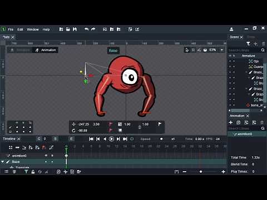267x200 pixels.
Task: Select the pointer tool in the viewport toolbar
Action: (187, 50)
